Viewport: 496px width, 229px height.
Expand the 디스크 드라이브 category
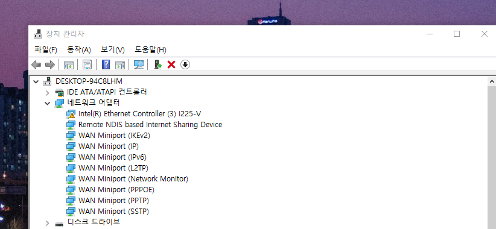click(48, 224)
